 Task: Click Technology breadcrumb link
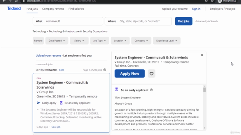click(x=39, y=31)
